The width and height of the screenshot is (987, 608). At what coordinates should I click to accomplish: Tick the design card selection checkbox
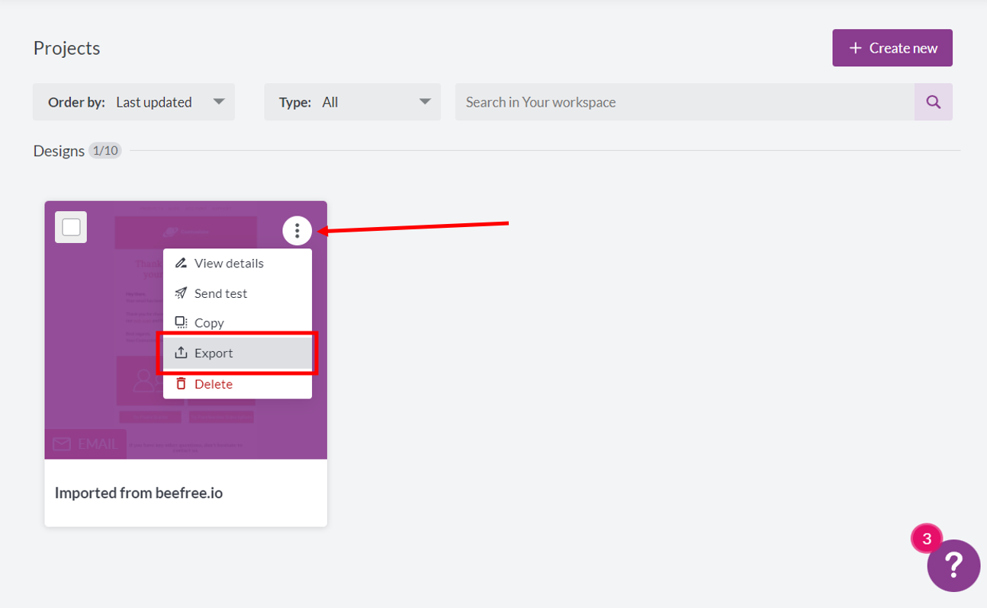click(x=71, y=227)
